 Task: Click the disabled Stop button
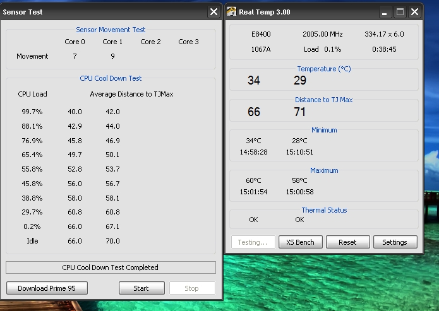click(x=192, y=288)
